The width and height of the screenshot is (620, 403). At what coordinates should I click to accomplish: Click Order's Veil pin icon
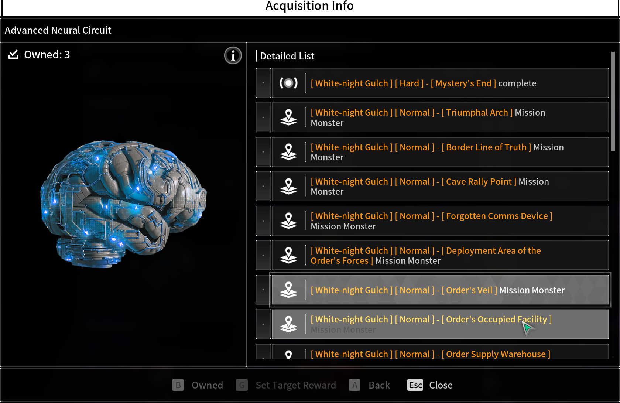pos(288,290)
